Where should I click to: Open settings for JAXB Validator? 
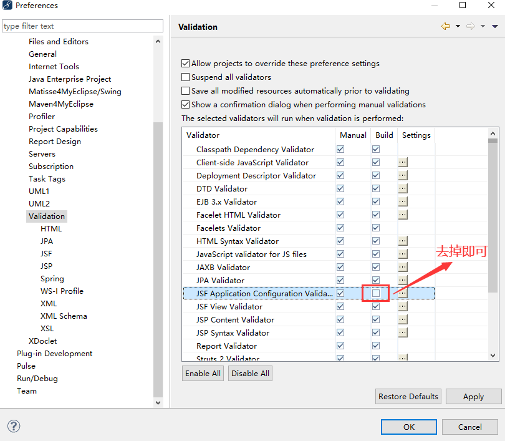(403, 267)
